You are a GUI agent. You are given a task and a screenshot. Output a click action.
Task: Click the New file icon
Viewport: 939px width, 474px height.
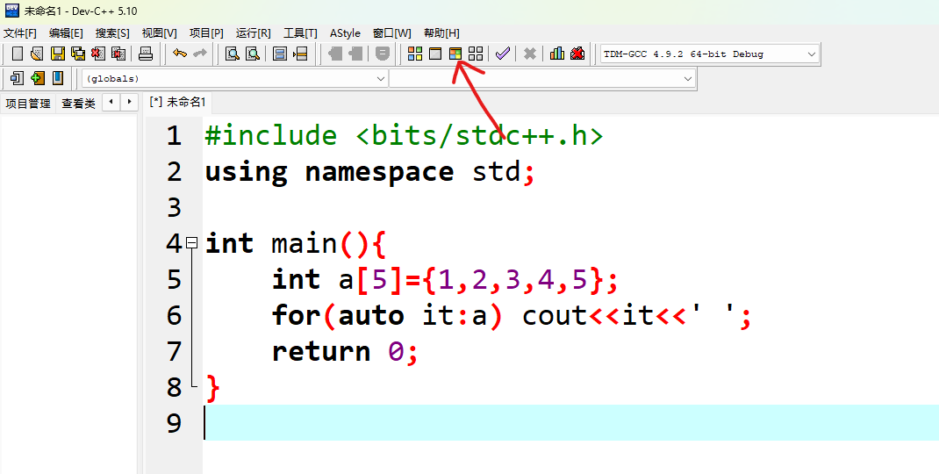click(x=17, y=54)
